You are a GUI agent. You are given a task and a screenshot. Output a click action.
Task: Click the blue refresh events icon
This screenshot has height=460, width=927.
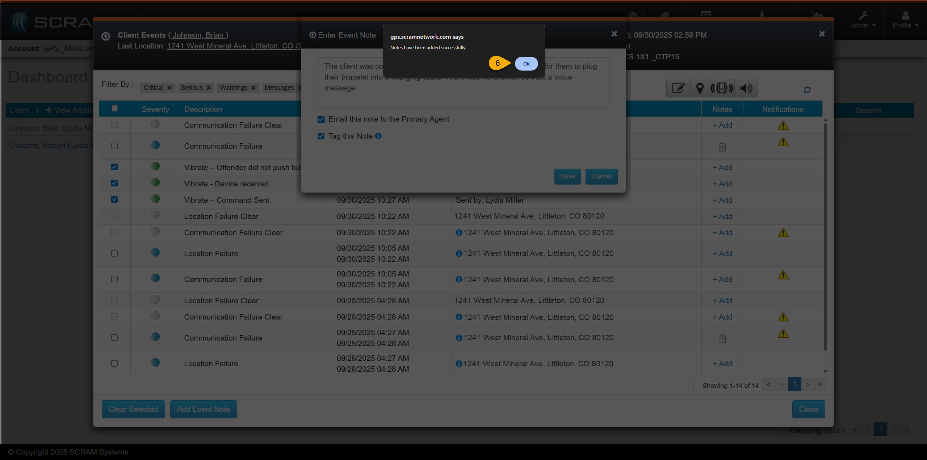point(807,90)
